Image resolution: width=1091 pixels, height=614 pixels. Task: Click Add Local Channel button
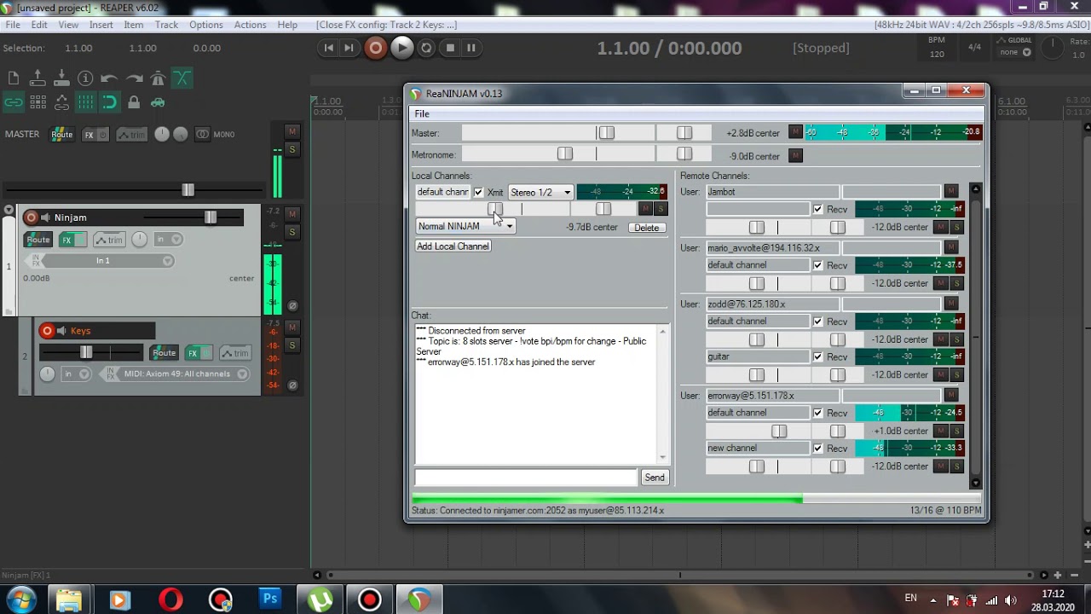pyautogui.click(x=453, y=246)
